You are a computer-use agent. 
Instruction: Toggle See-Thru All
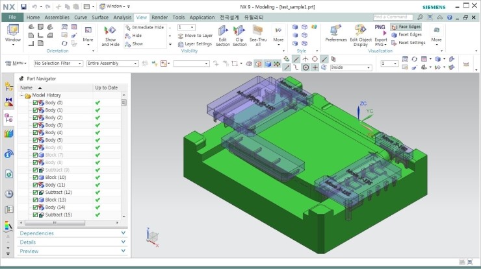coord(258,36)
